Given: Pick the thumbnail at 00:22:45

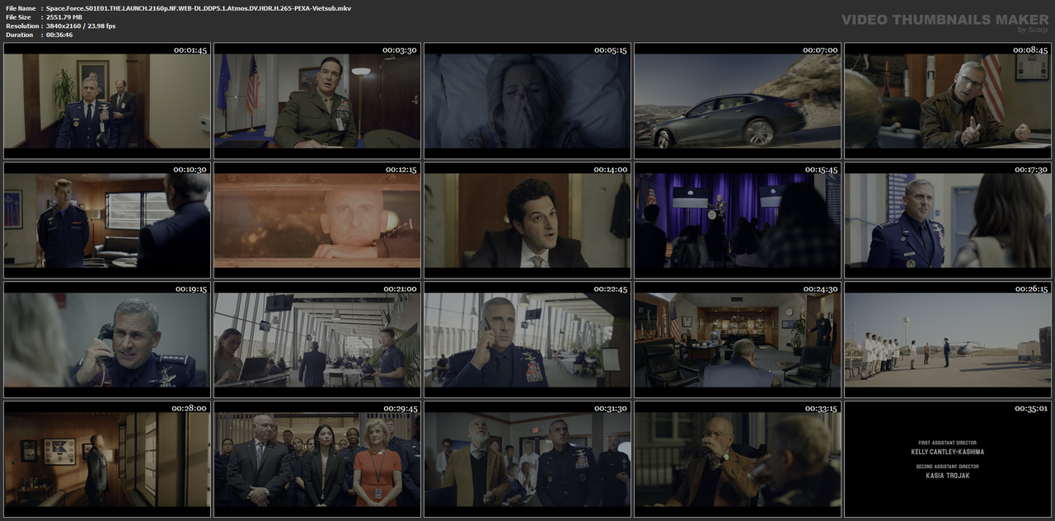Looking at the screenshot, I should point(527,340).
